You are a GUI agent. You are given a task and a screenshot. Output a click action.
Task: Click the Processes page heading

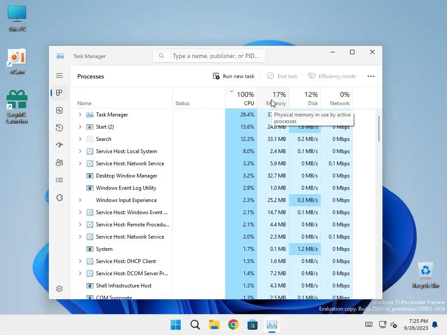click(90, 76)
